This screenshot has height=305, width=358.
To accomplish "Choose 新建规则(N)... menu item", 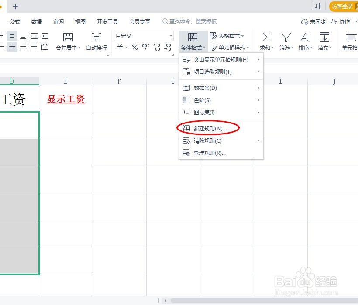I will pyautogui.click(x=221, y=128).
